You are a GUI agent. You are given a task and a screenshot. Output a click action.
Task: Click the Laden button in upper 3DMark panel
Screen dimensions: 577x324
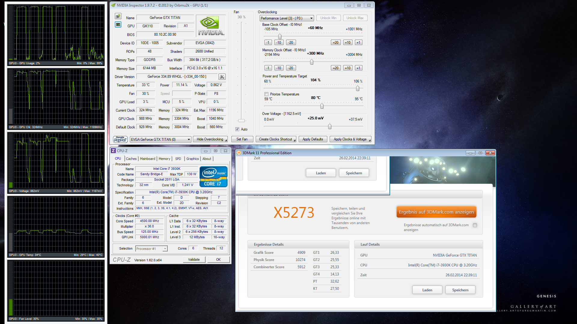321,173
